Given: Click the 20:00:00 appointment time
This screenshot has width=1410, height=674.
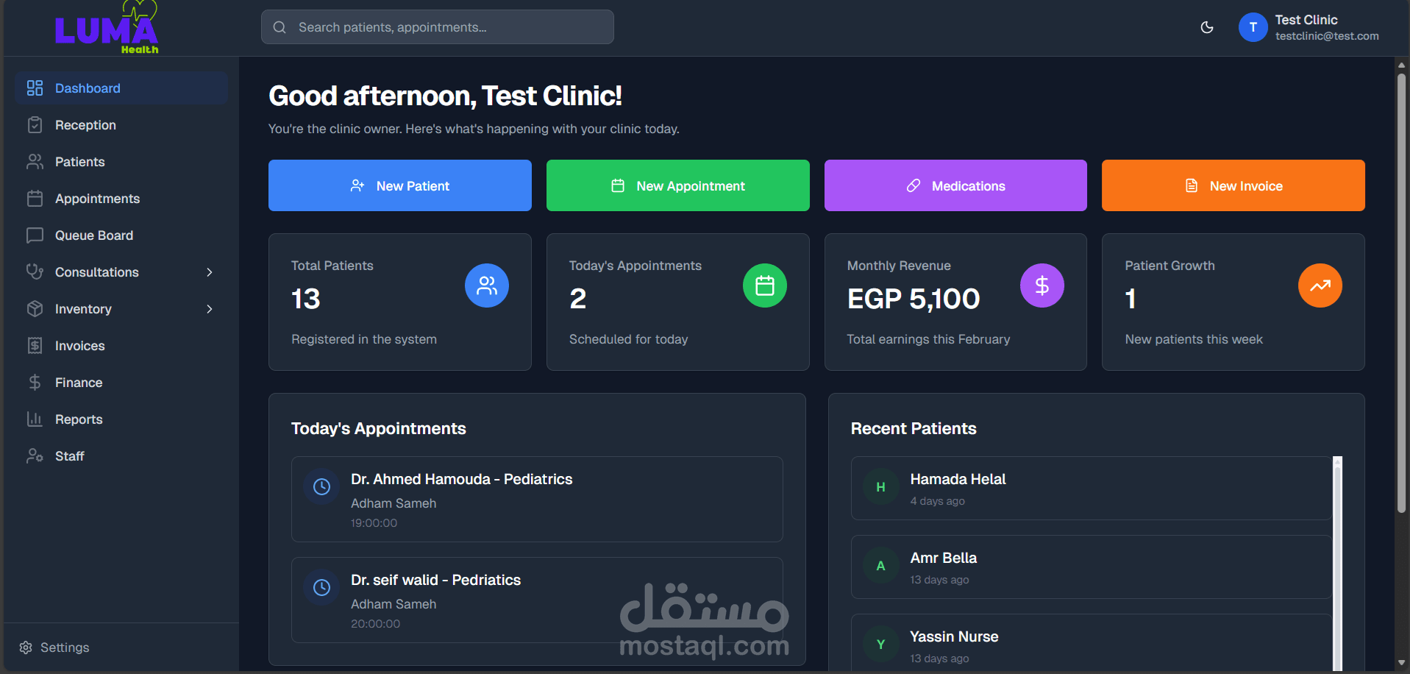Looking at the screenshot, I should pyautogui.click(x=375, y=624).
